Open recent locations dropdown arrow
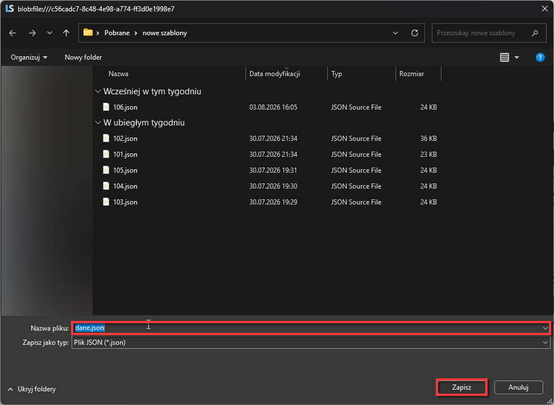 pos(49,33)
